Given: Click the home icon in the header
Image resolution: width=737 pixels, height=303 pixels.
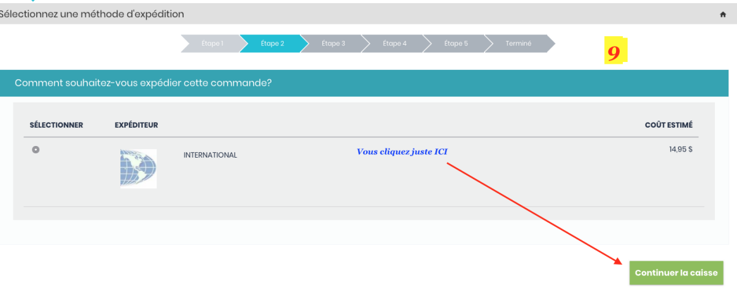Looking at the screenshot, I should (723, 14).
